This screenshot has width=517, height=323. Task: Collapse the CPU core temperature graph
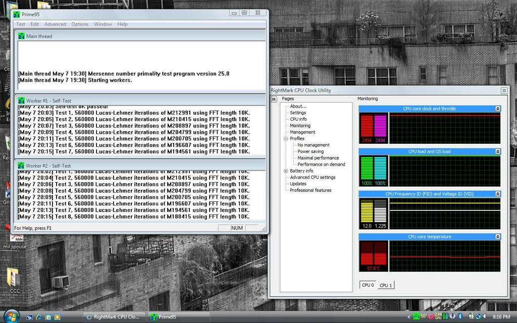tap(497, 237)
